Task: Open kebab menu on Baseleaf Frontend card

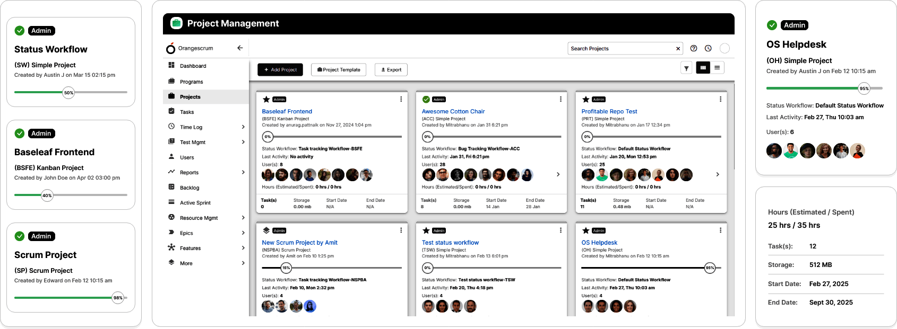Action: pyautogui.click(x=401, y=99)
